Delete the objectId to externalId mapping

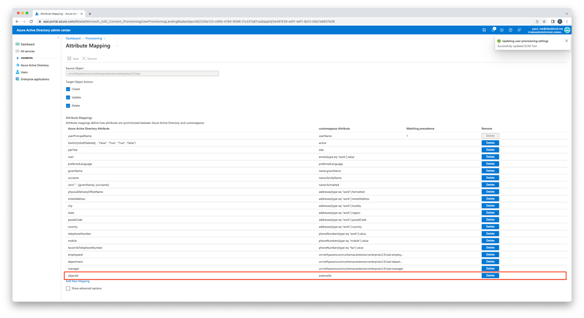coord(490,275)
